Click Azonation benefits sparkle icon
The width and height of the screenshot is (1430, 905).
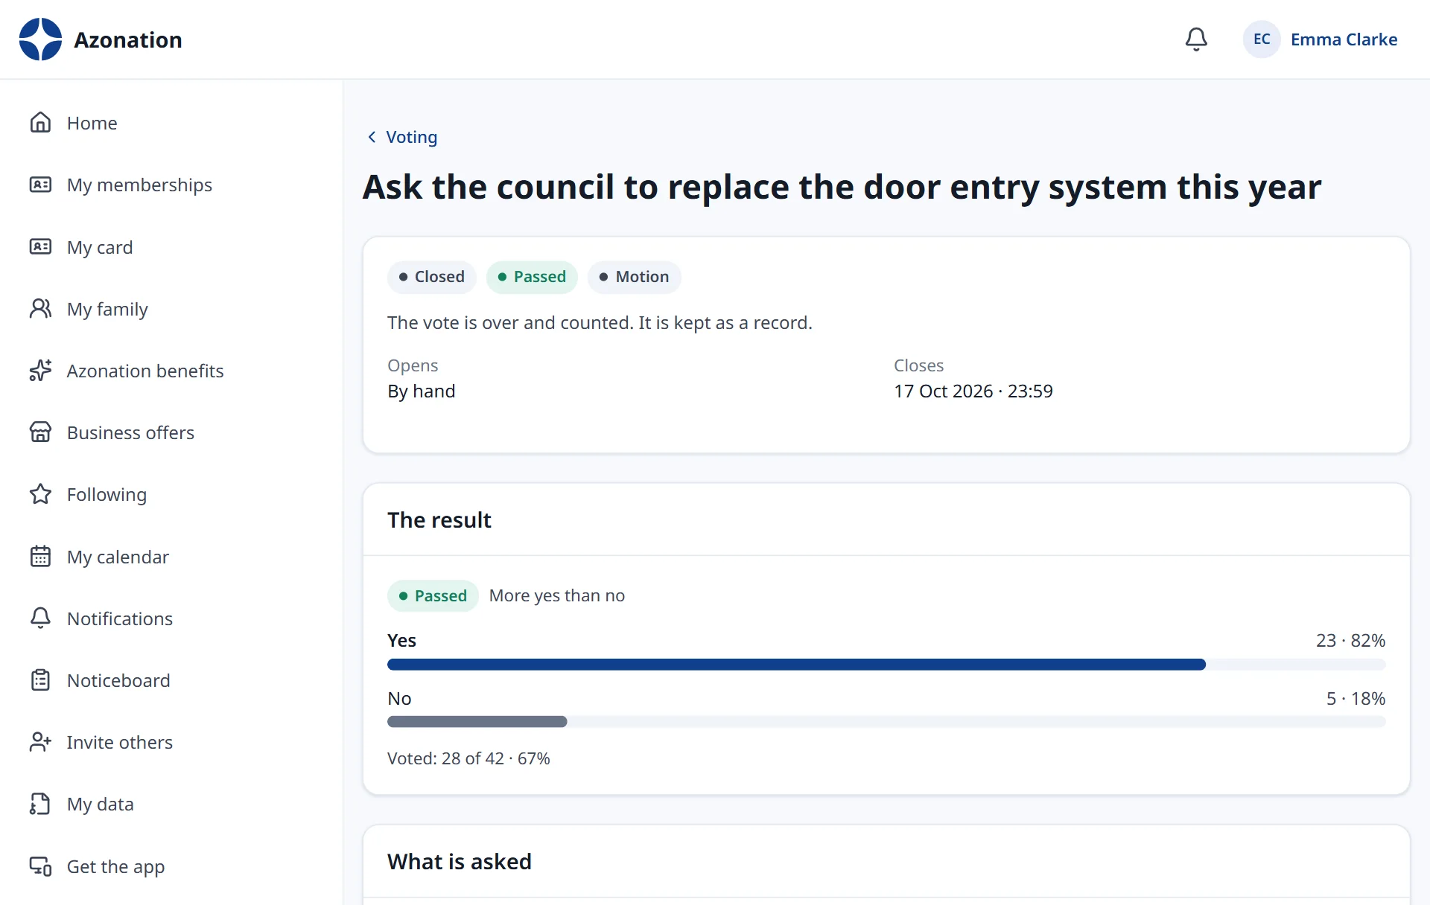[x=40, y=371]
